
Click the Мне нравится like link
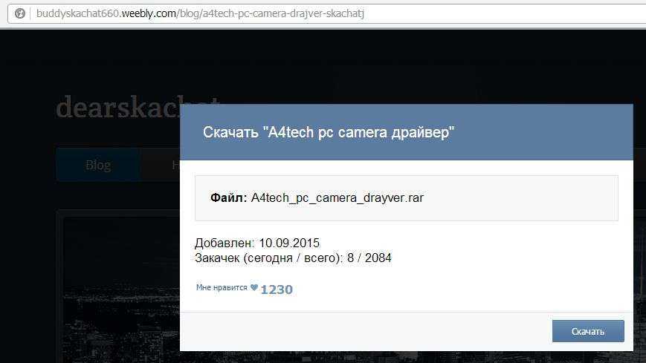[x=222, y=287]
